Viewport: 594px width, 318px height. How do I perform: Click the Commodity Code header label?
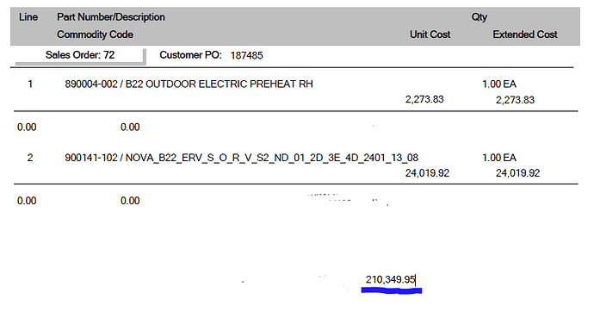(x=95, y=34)
